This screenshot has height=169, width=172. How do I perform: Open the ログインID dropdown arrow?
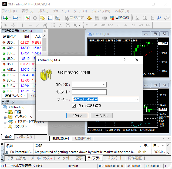tap(104, 84)
